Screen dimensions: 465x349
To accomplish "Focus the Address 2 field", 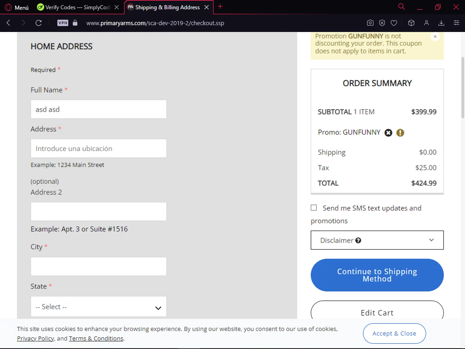I will (99, 212).
